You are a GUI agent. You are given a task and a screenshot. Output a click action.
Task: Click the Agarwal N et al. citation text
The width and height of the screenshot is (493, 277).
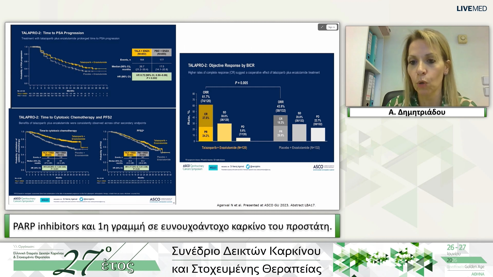tap(266, 205)
